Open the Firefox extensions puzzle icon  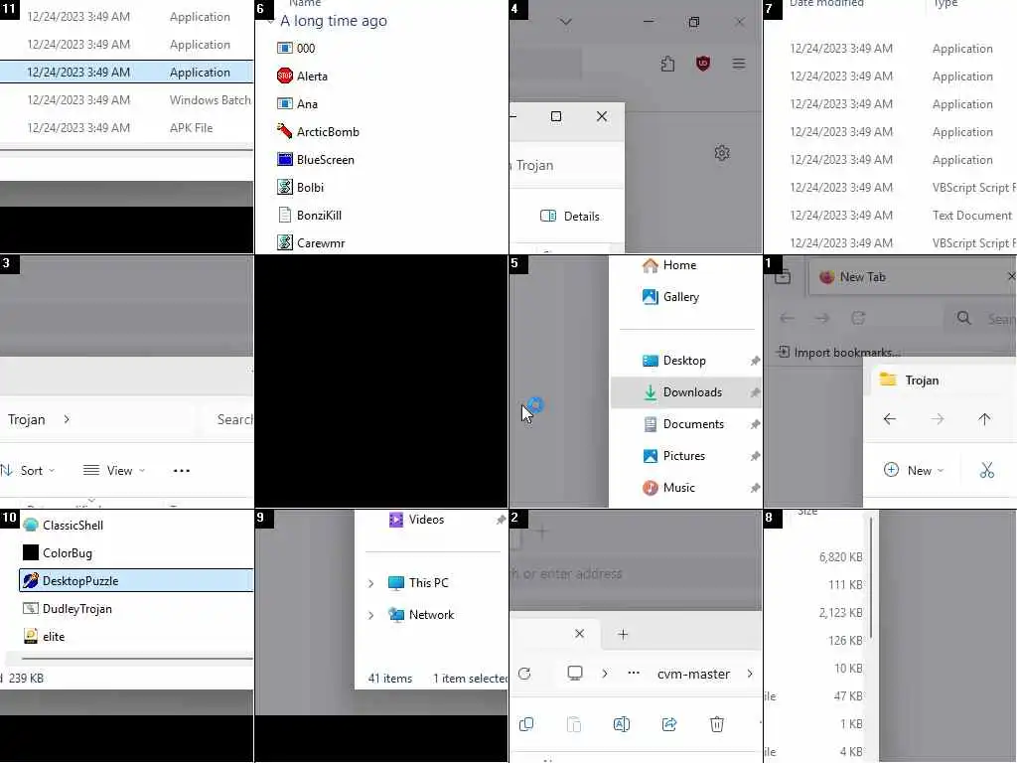[x=667, y=64]
